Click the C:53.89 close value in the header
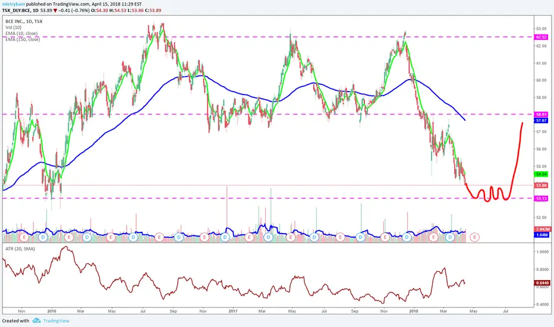The height and width of the screenshot is (327, 554). click(x=153, y=10)
